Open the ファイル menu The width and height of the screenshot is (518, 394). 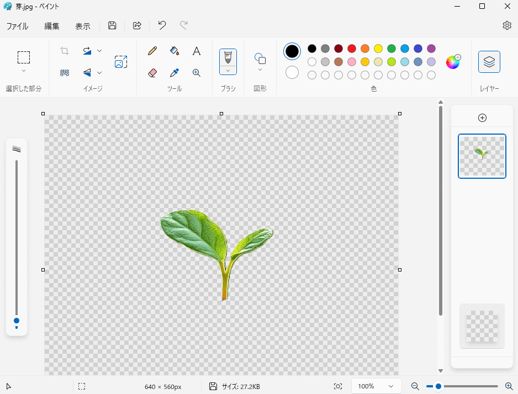pyautogui.click(x=17, y=26)
